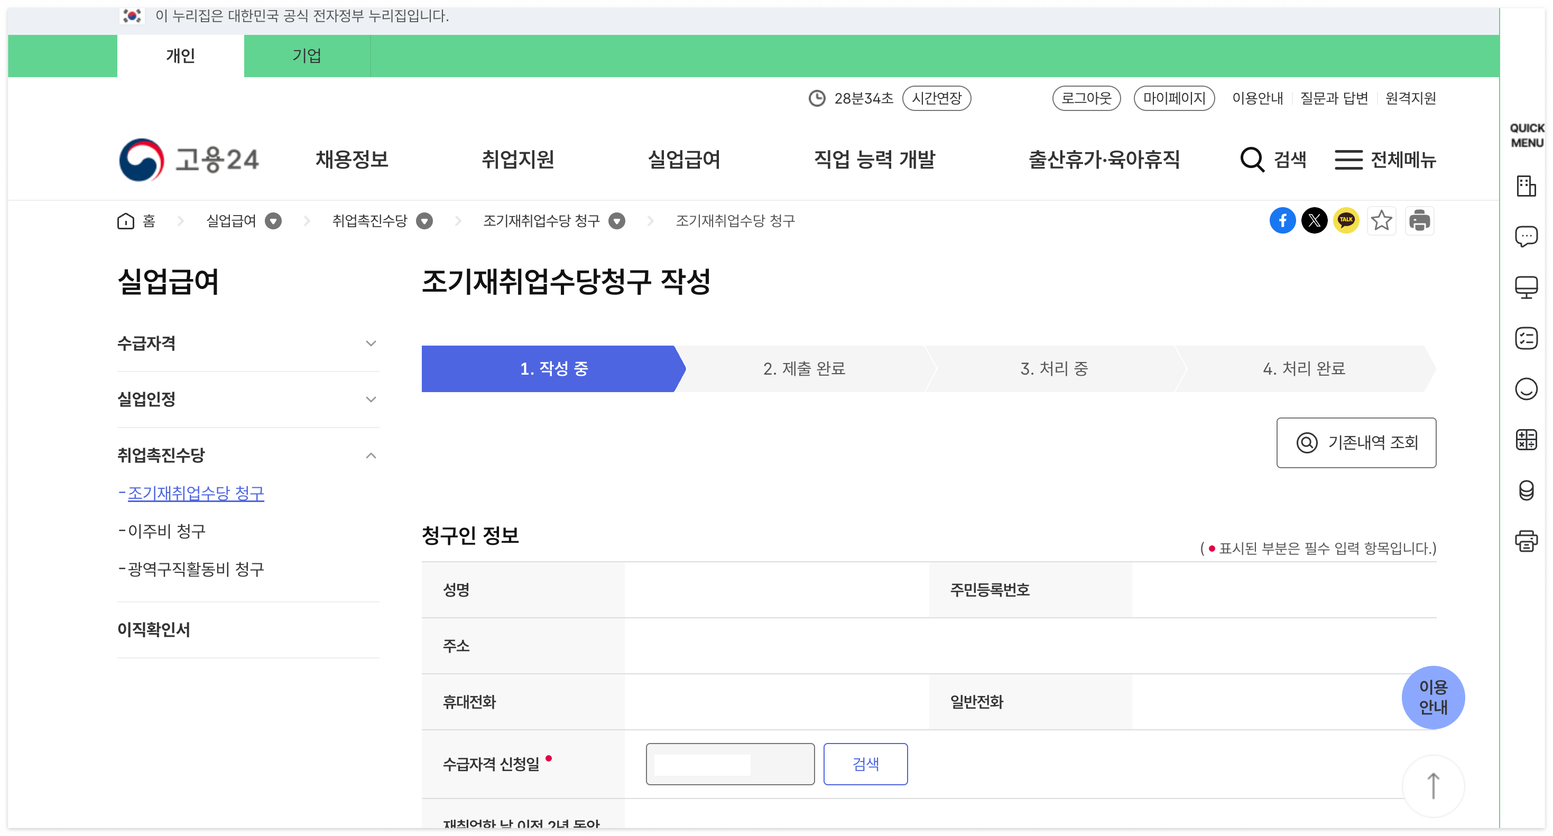Open 이용안내 floating help bubble
The width and height of the screenshot is (1553, 836).
1432,697
